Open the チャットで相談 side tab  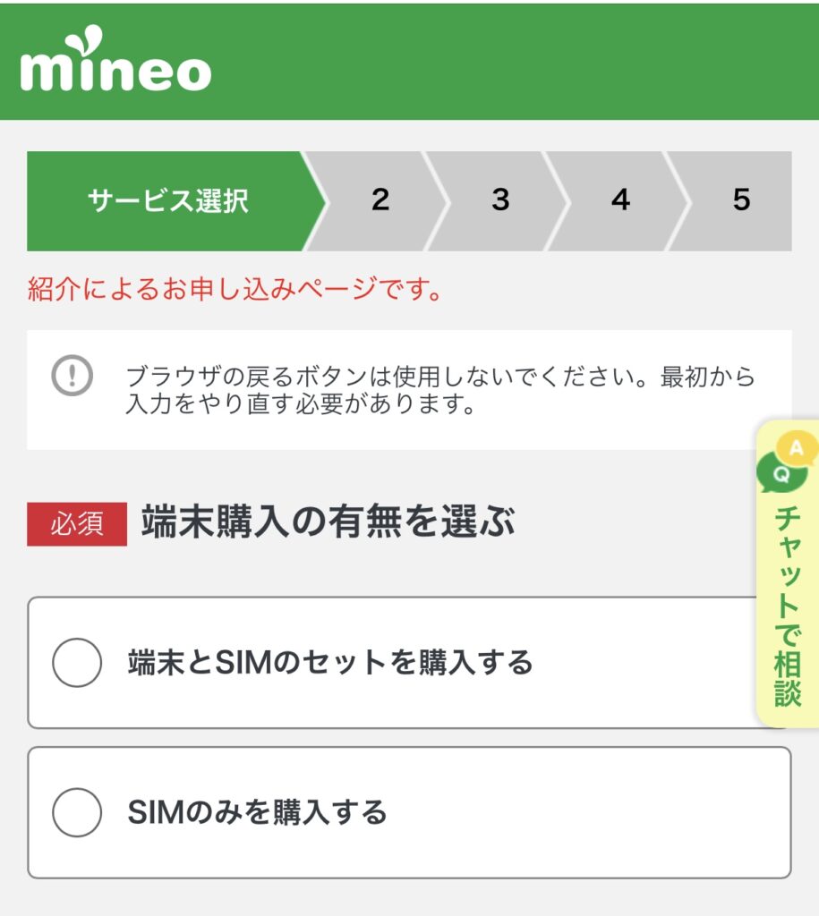(x=788, y=573)
